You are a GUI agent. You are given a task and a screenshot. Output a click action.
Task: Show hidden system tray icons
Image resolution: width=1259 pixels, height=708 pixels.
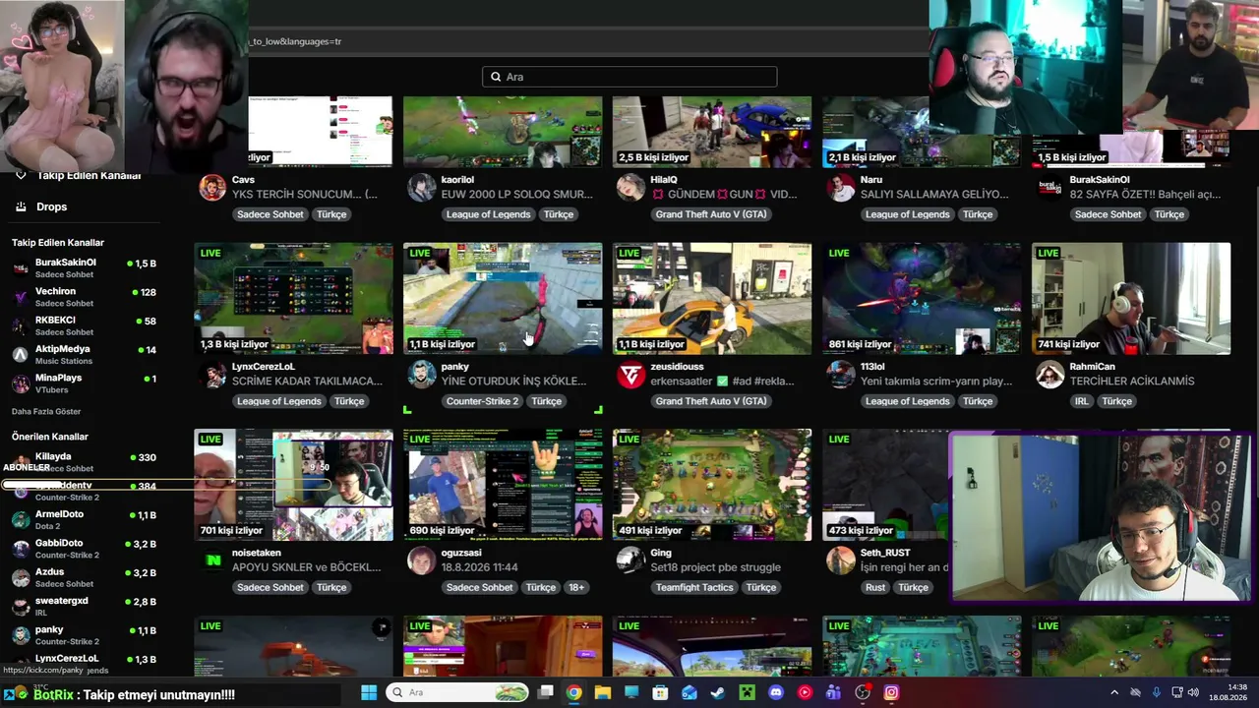pyautogui.click(x=1114, y=692)
